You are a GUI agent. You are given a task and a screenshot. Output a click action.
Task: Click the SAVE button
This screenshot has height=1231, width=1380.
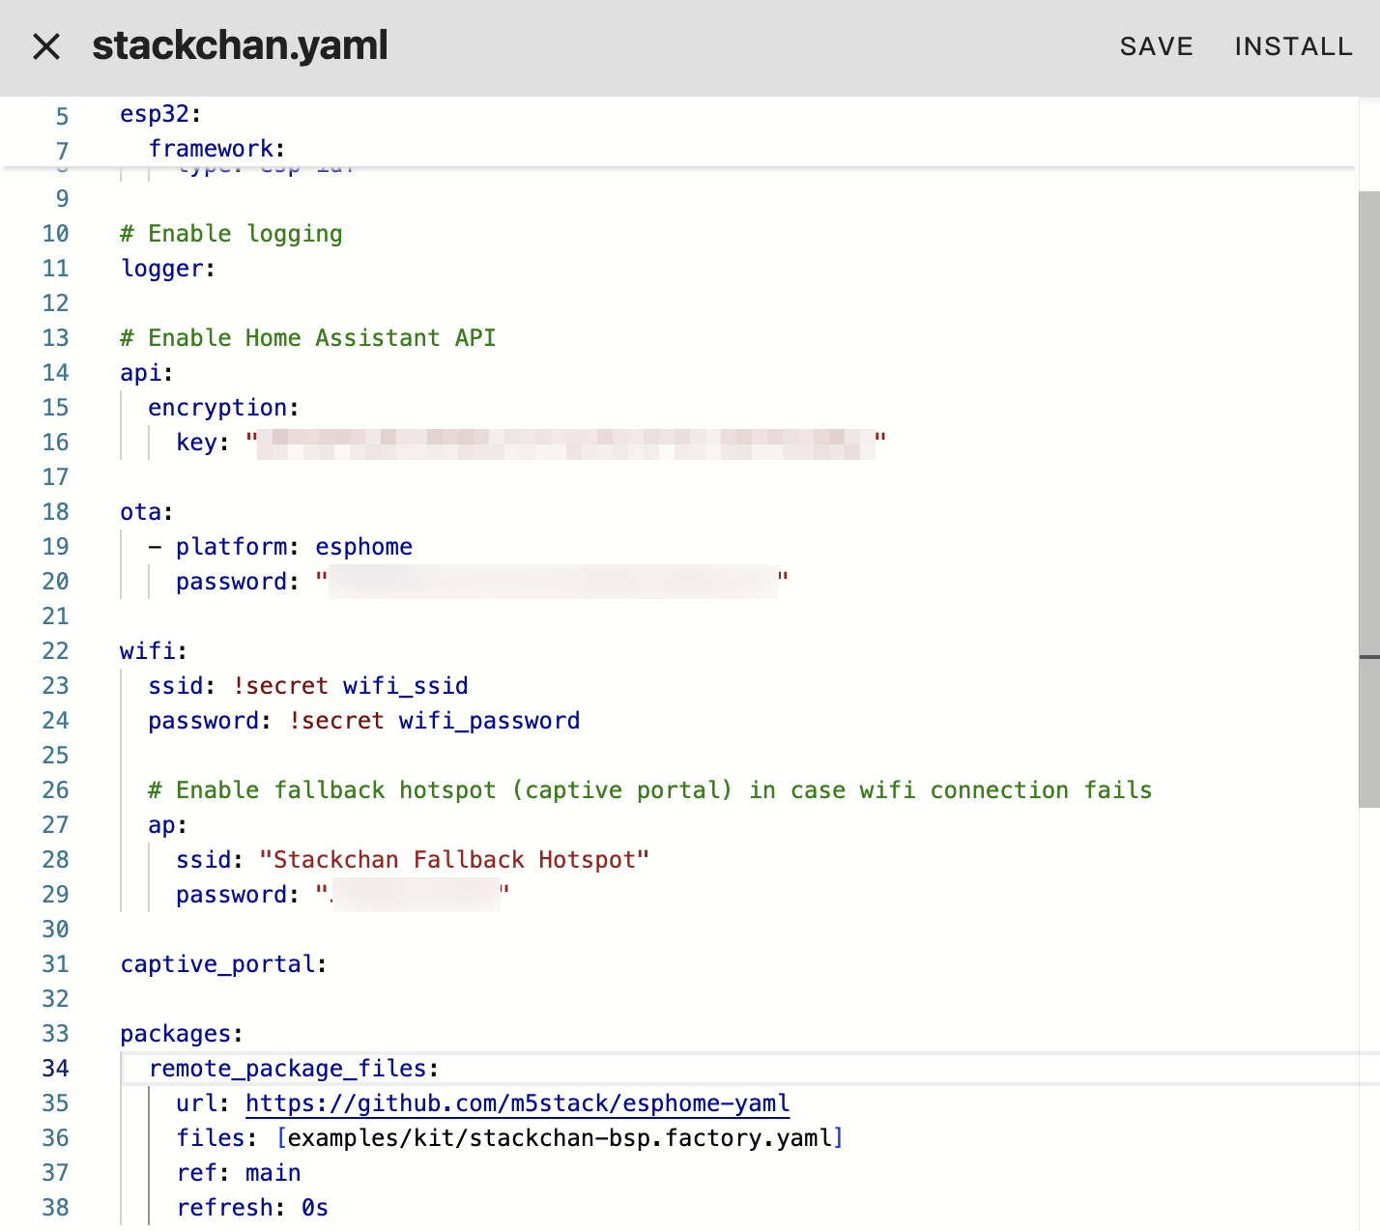[1156, 46]
